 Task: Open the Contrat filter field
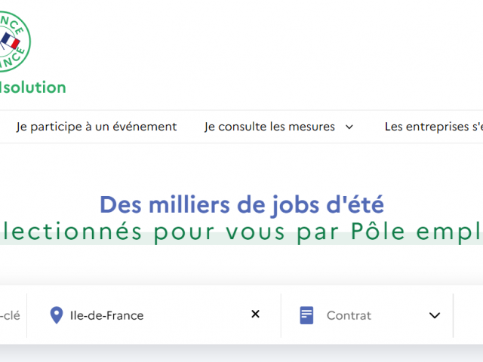point(367,315)
